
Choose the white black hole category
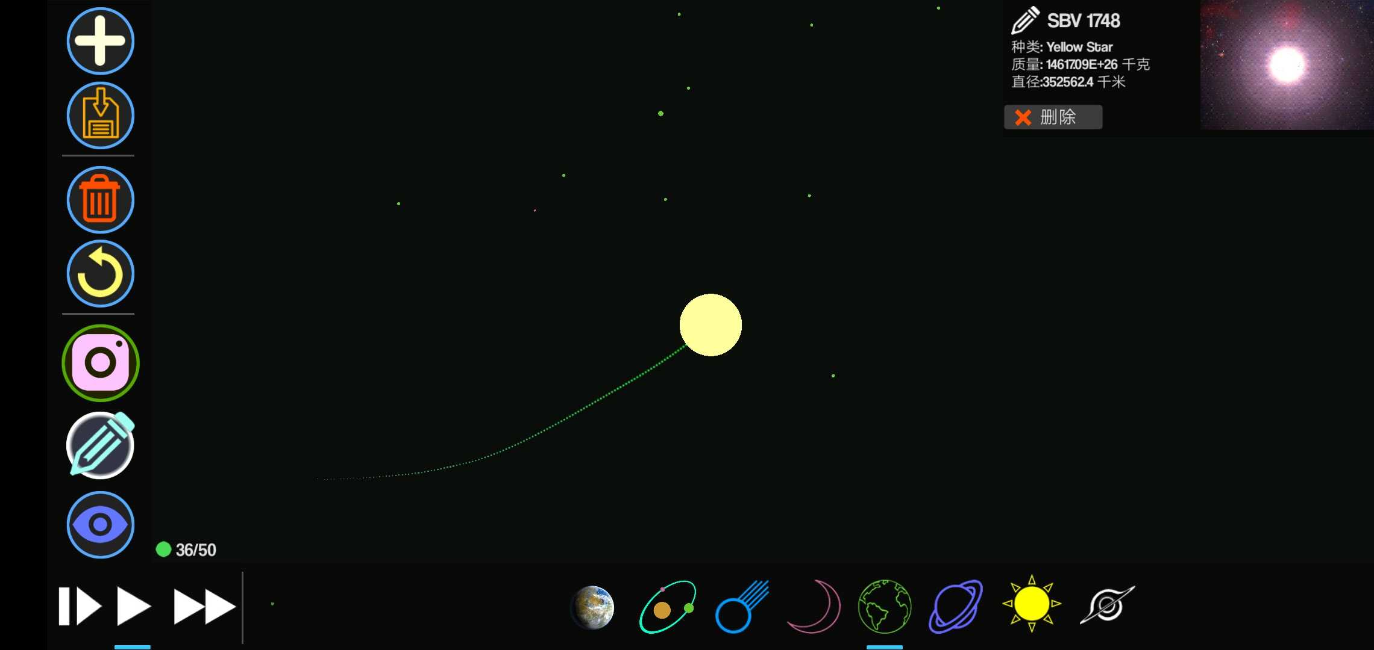(1107, 605)
